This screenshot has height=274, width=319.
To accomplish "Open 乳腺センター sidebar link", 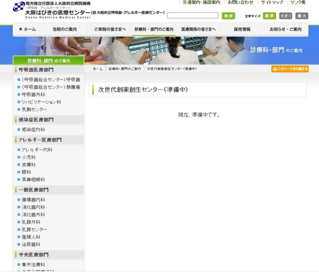I will 34,229.
